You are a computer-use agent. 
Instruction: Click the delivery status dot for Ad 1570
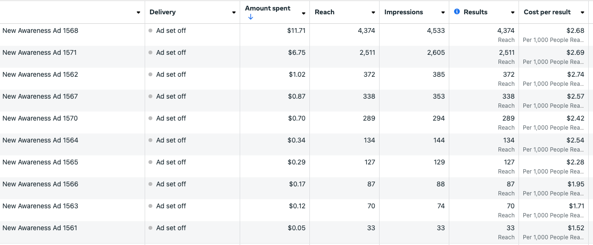[150, 118]
